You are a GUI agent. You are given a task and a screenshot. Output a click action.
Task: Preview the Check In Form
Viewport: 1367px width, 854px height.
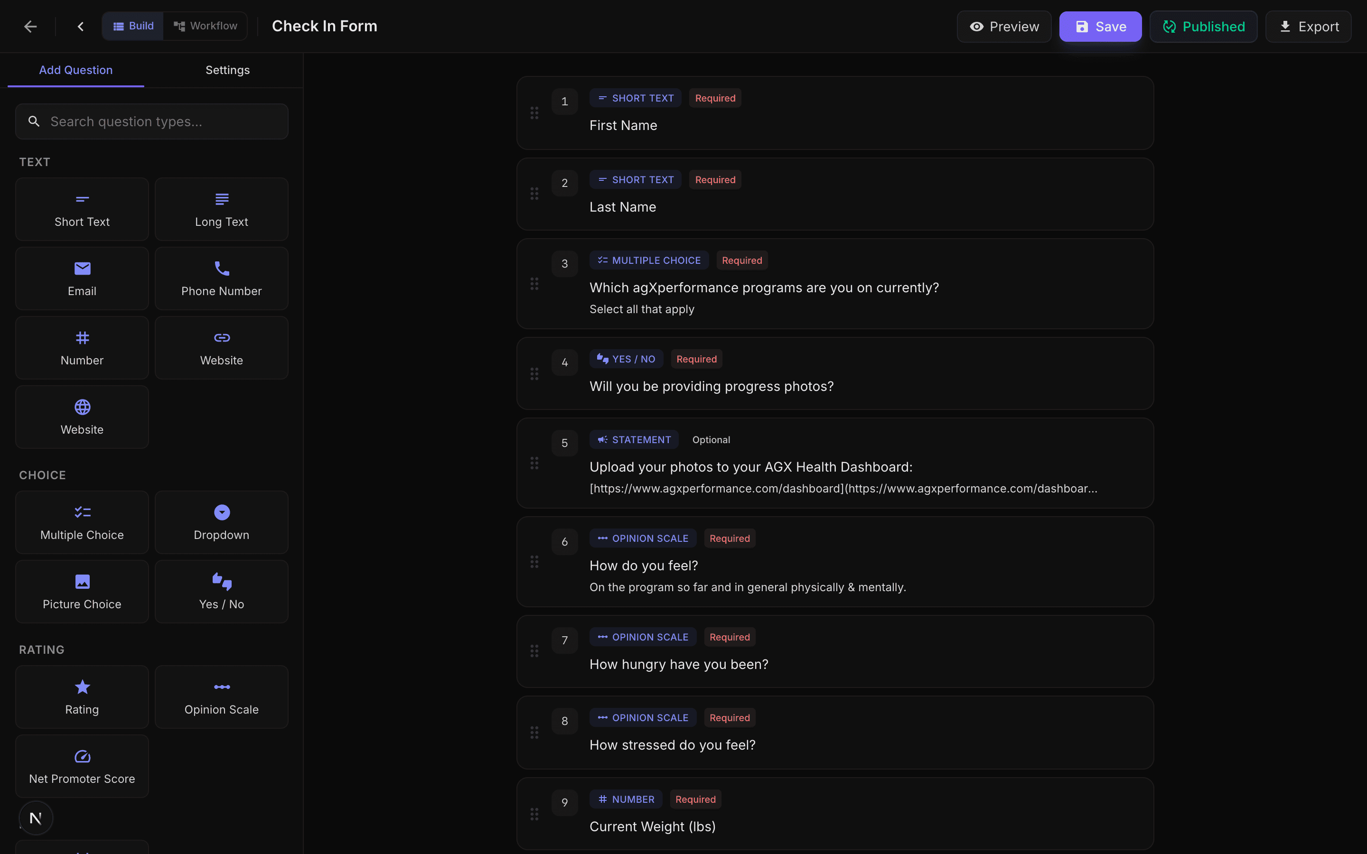click(1003, 26)
